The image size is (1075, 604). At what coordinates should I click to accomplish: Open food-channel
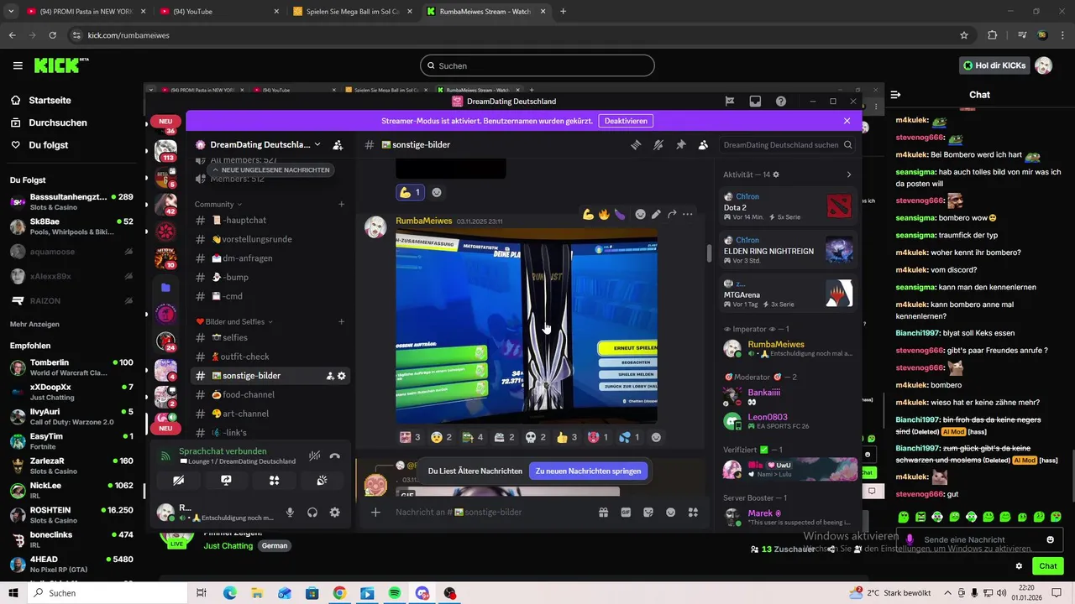(x=270, y=394)
